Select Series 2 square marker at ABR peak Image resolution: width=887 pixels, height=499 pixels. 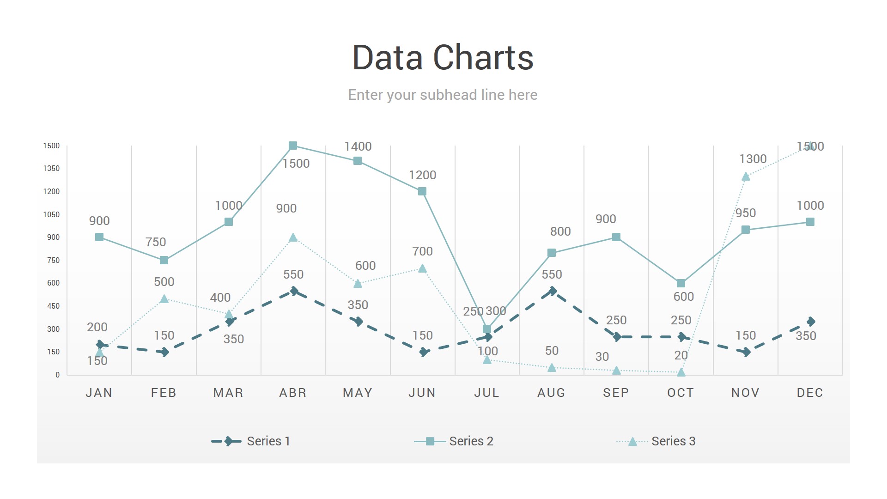pos(293,146)
